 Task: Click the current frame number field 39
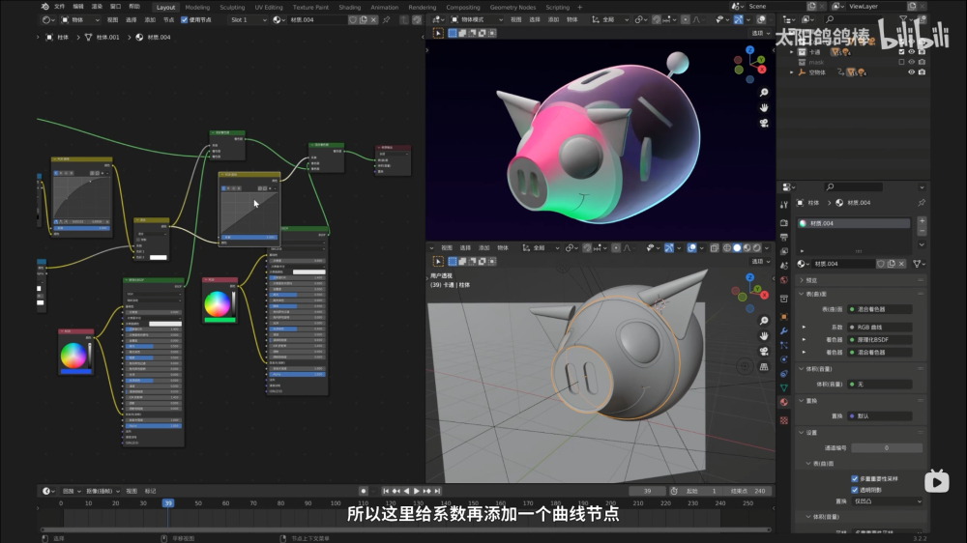[x=648, y=491]
